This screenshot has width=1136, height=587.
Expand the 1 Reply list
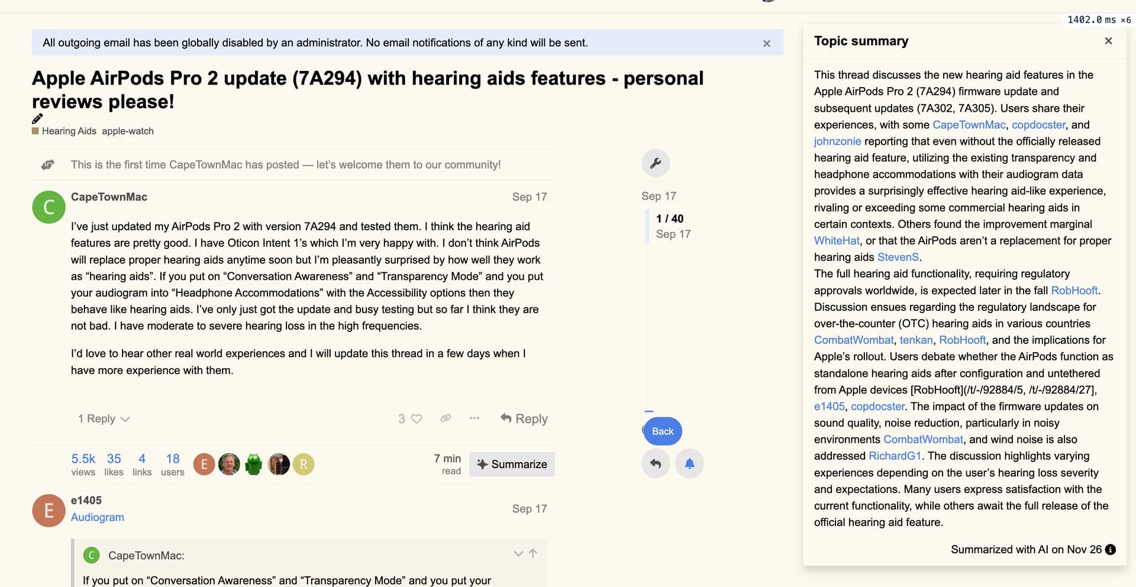tap(104, 419)
